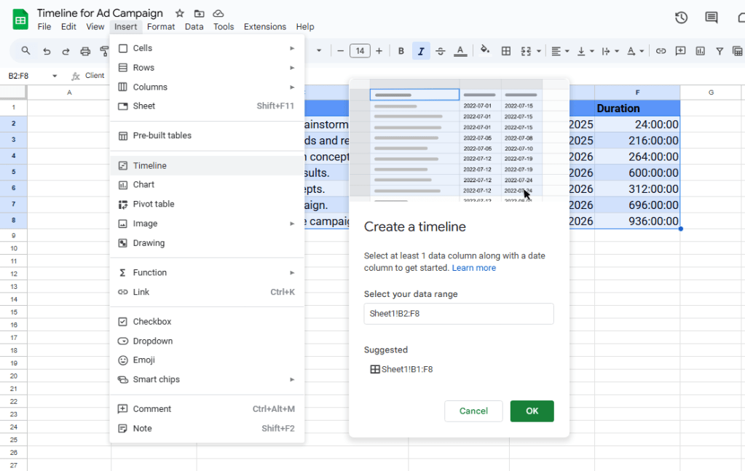
Task: Click the undo icon
Action: [x=47, y=51]
